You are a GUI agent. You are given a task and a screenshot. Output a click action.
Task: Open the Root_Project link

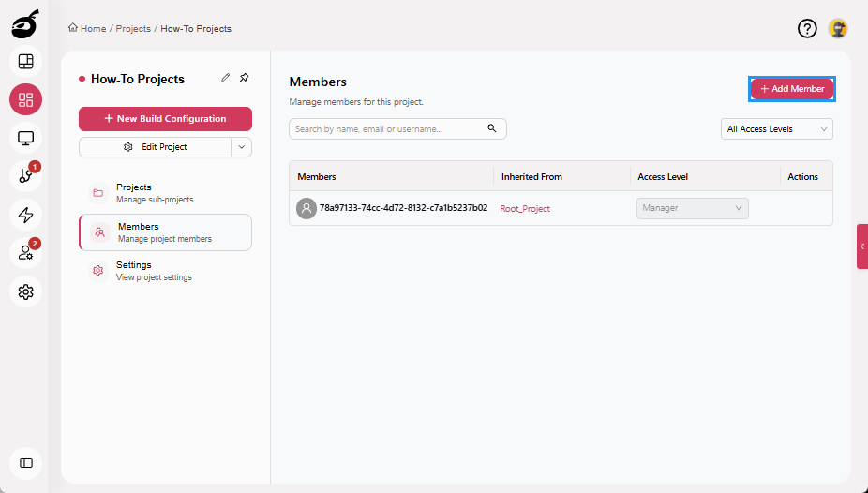525,209
